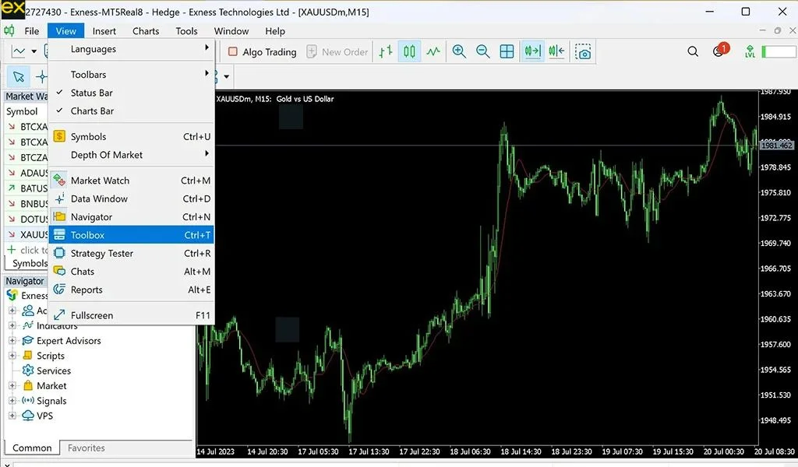
Task: Expand the Market node in Navigator
Action: [14, 385]
